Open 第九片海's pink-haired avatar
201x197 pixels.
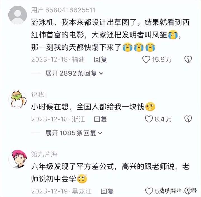[x=18, y=159]
